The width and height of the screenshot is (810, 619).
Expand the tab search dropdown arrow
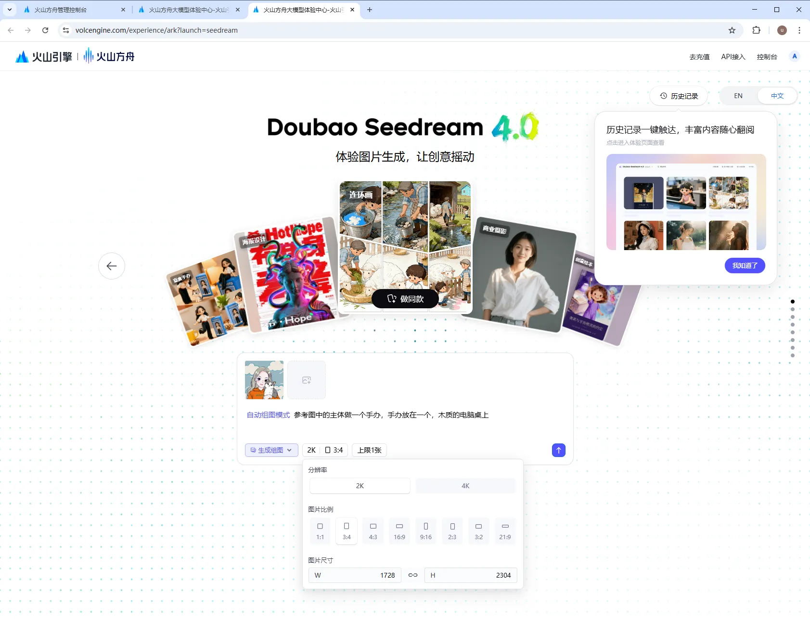[10, 10]
